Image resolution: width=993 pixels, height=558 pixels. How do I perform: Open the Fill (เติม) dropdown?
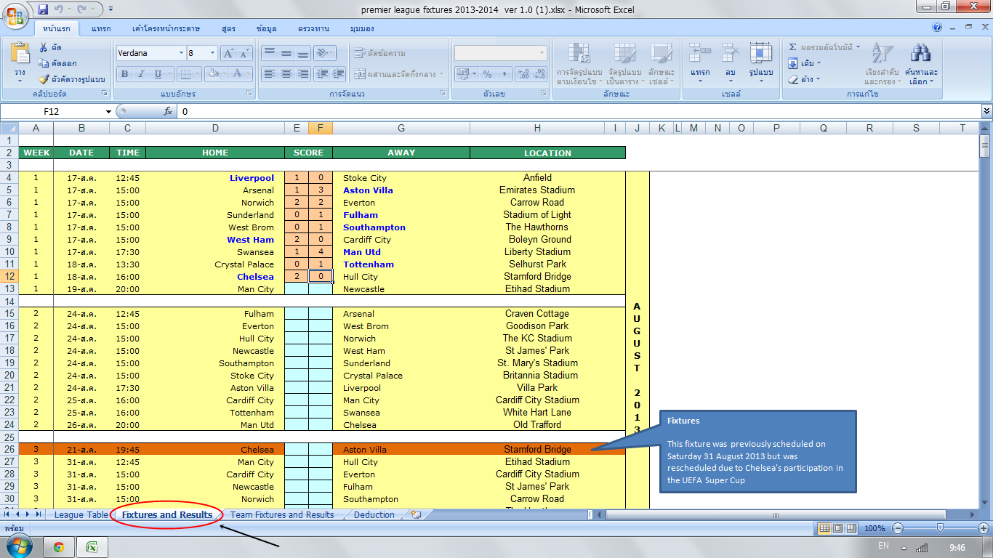(819, 63)
